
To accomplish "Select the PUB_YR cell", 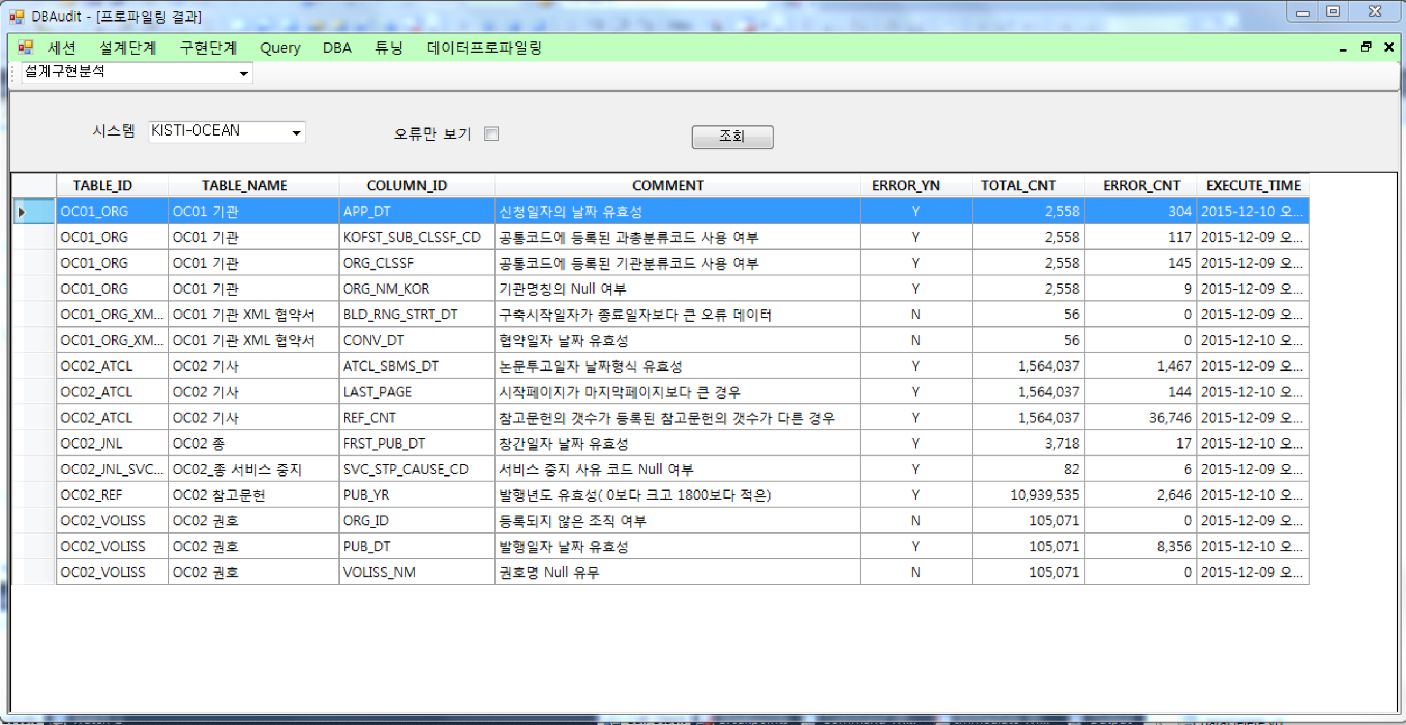I will 416,495.
